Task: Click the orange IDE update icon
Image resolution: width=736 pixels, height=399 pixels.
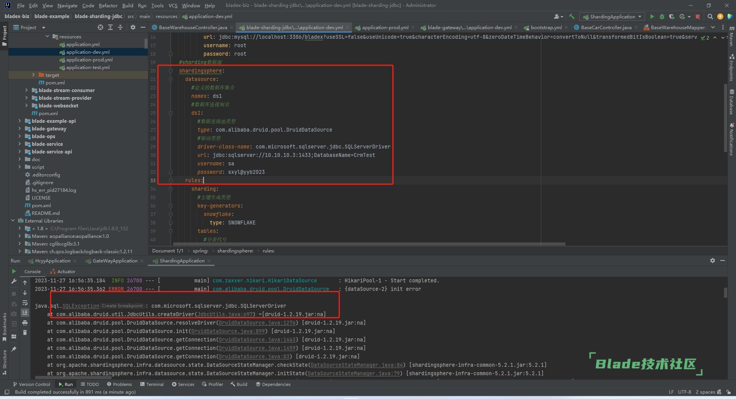Action: click(720, 16)
